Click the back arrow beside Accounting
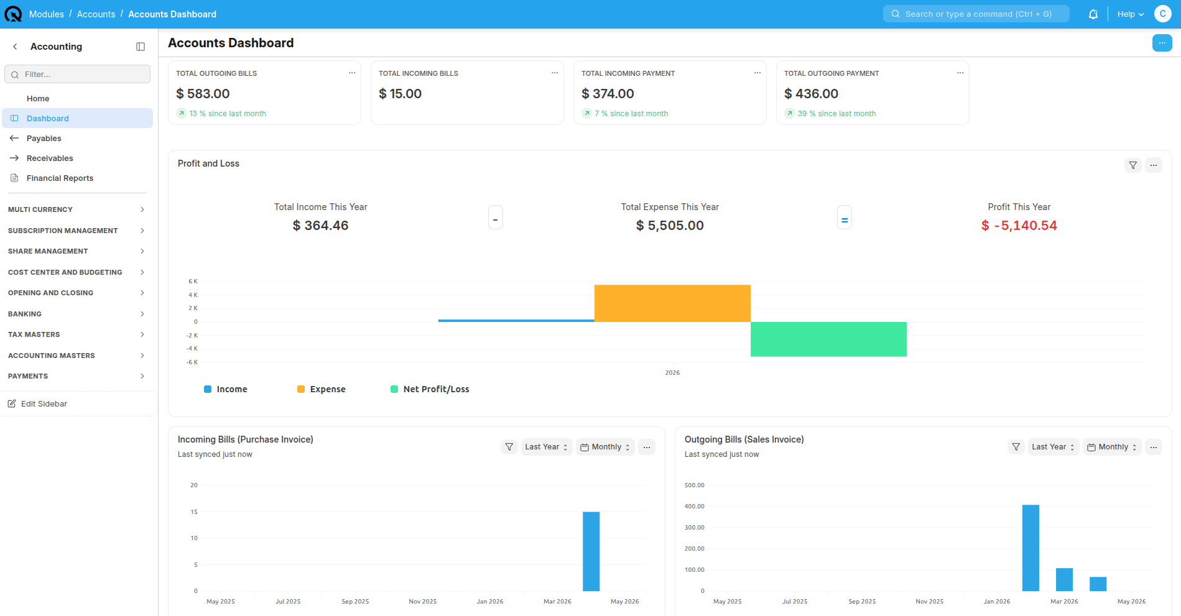 pos(15,47)
